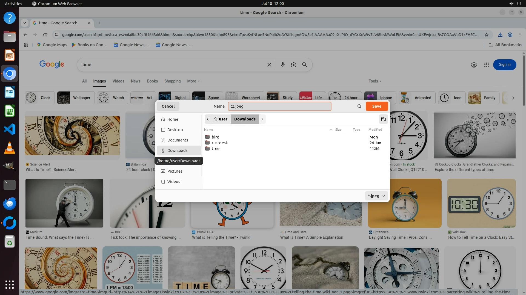This screenshot has width=526, height=295.
Task: Cancel the save file dialog
Action: tap(168, 106)
